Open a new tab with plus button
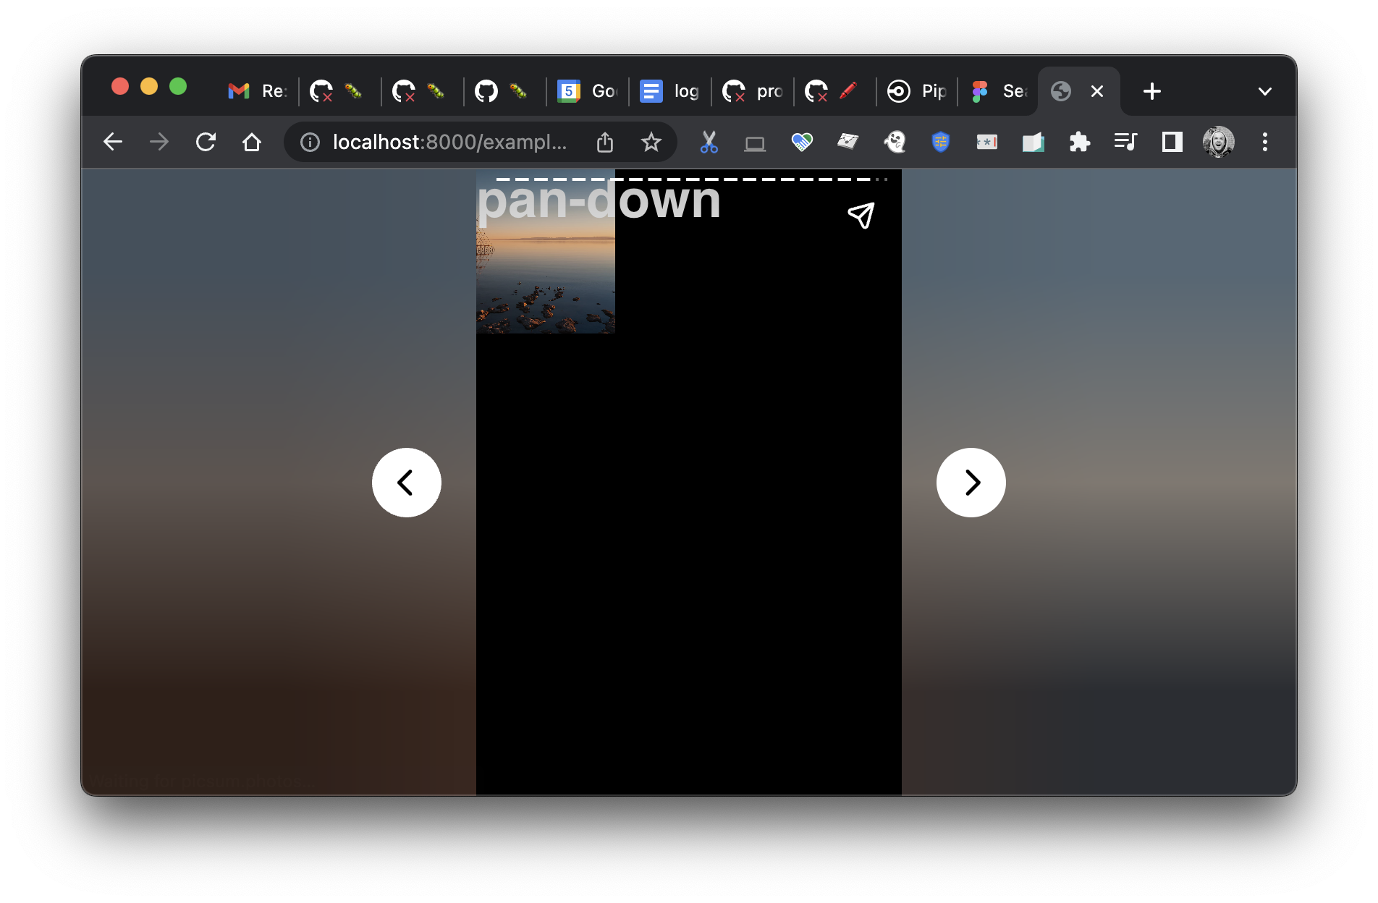The width and height of the screenshot is (1378, 903). point(1152,91)
